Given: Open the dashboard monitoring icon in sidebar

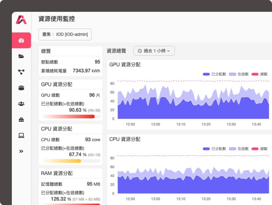Looking at the screenshot, I should [21, 40].
